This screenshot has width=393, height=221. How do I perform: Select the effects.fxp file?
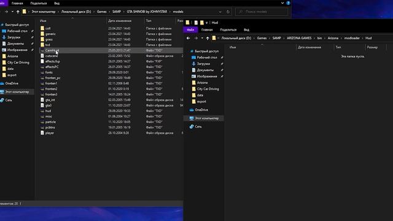52,61
